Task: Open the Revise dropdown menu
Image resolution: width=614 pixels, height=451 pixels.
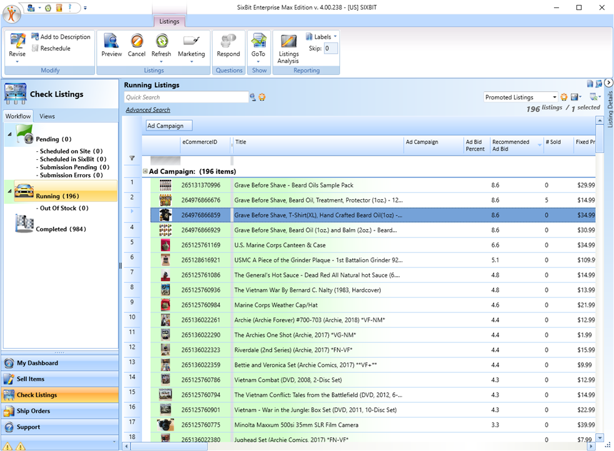Action: point(18,61)
